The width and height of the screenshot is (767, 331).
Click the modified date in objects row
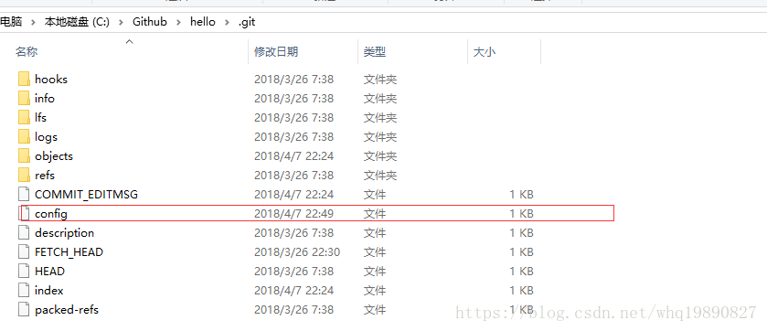[x=293, y=156]
